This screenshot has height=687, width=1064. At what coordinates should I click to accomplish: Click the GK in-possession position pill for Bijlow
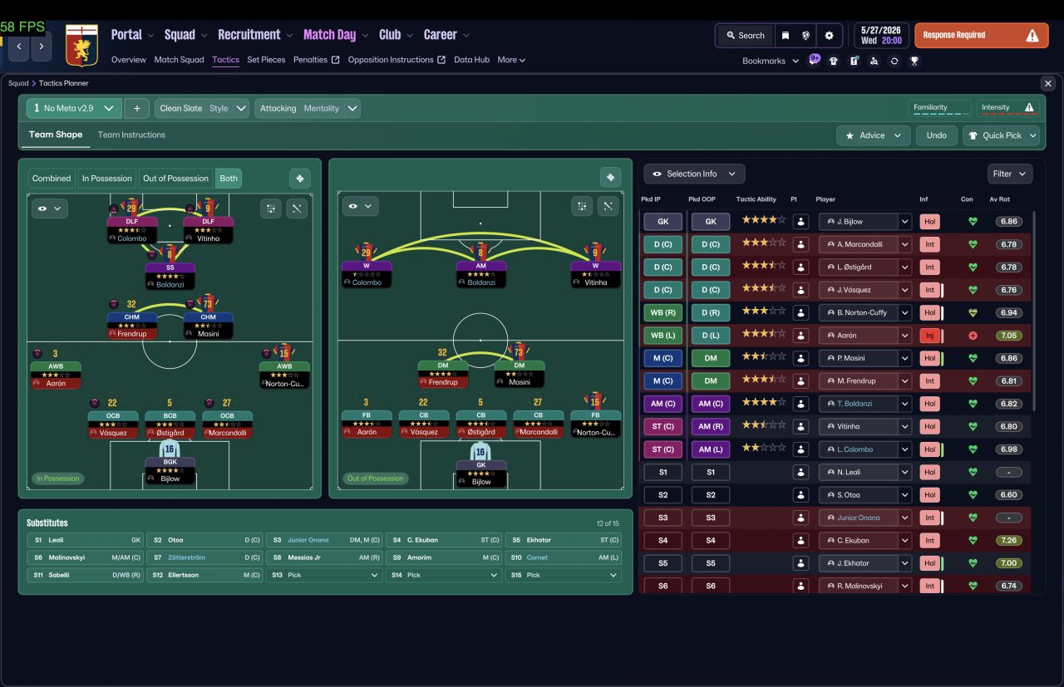pyautogui.click(x=663, y=222)
